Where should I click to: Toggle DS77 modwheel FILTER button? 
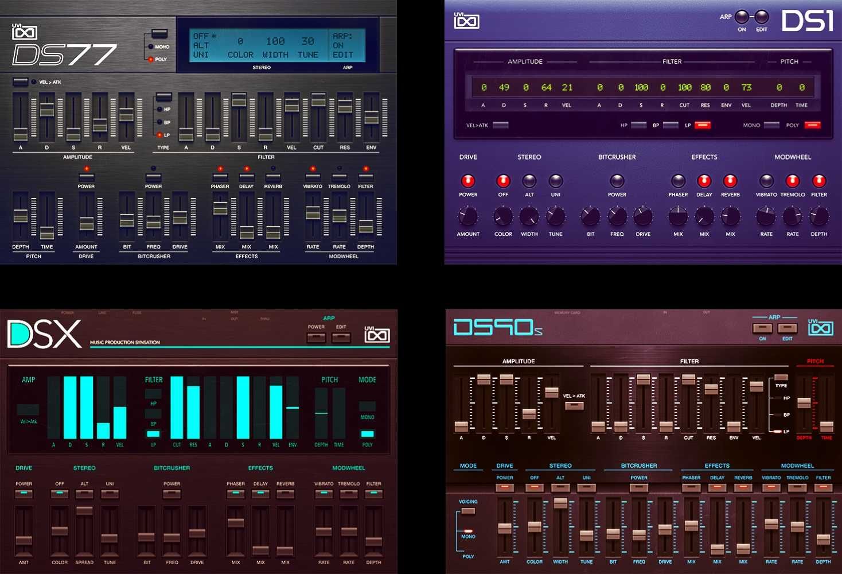pos(366,177)
